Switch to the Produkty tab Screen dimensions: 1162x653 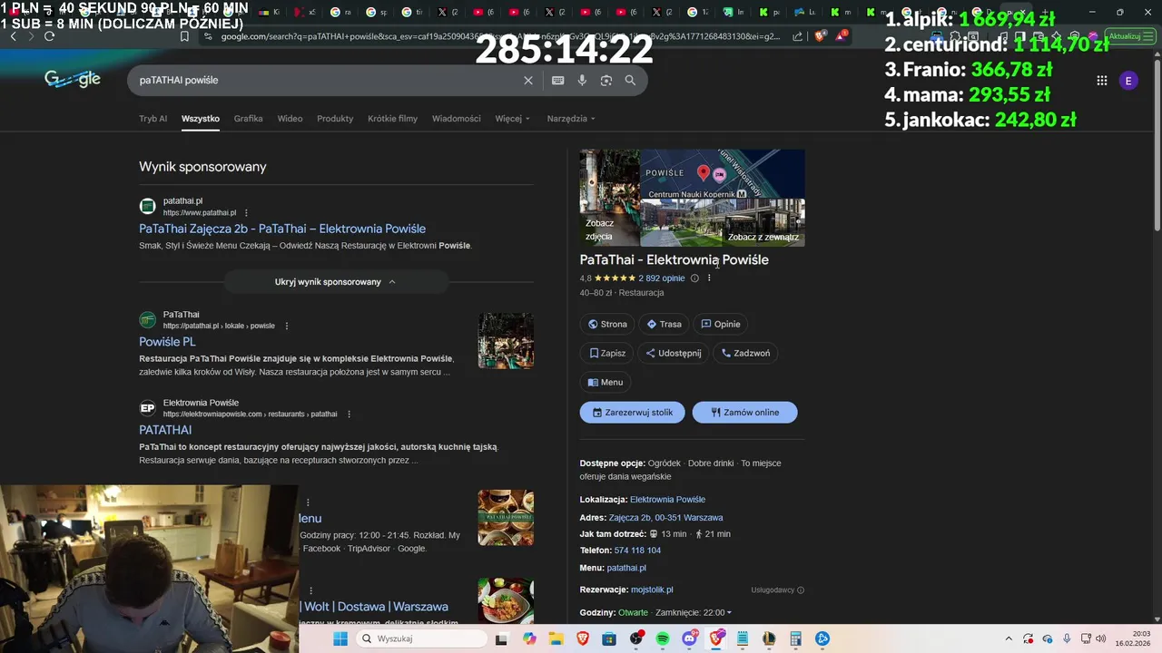pos(335,119)
